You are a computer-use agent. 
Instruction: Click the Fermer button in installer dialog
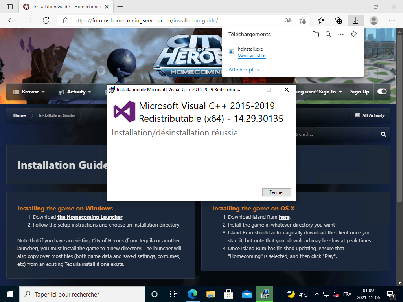(x=276, y=192)
